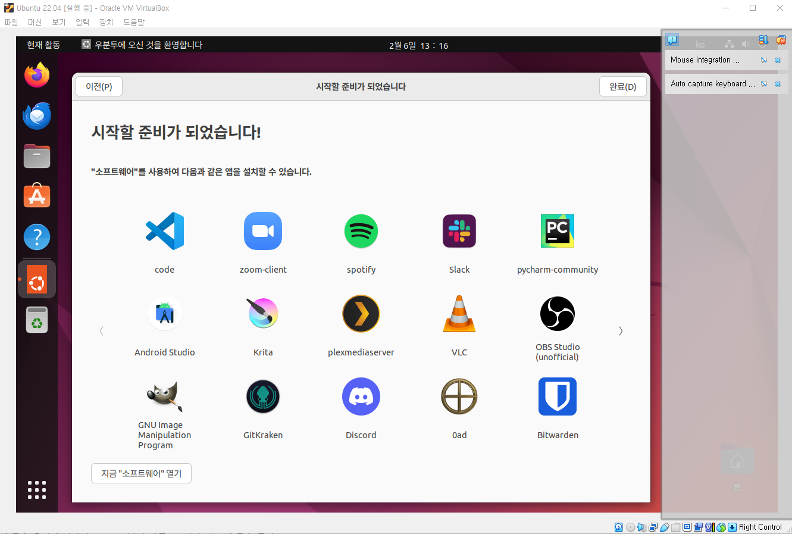This screenshot has height=534, width=792.
Task: Click the Visual Studio Code app icon
Action: [165, 231]
